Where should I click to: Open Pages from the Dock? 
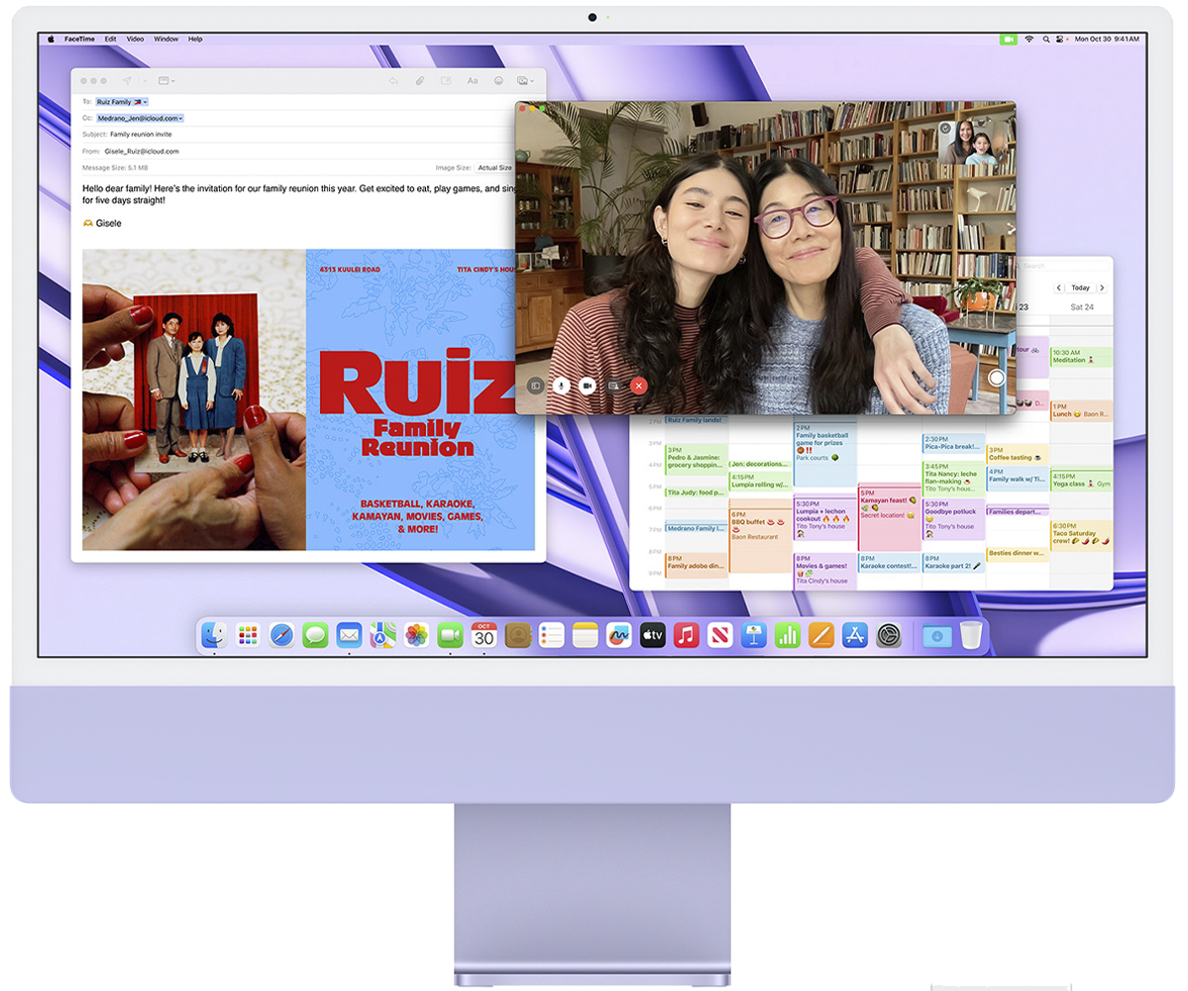pyautogui.click(x=821, y=635)
